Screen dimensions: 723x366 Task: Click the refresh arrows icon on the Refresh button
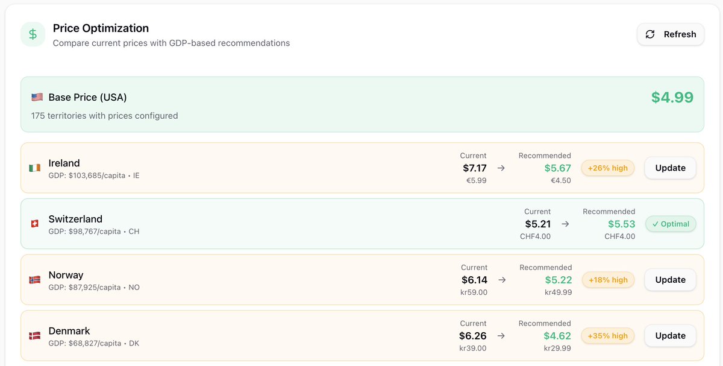pos(650,34)
